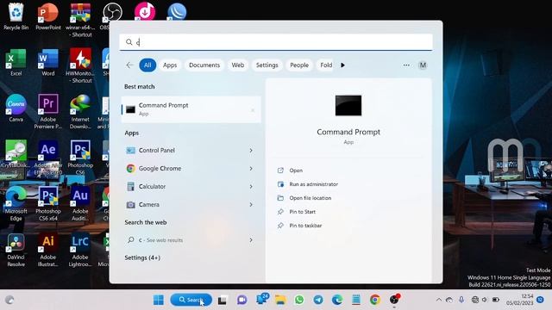This screenshot has width=552, height=310.
Task: Expand the Control Panel result chevron
Action: pyautogui.click(x=251, y=151)
